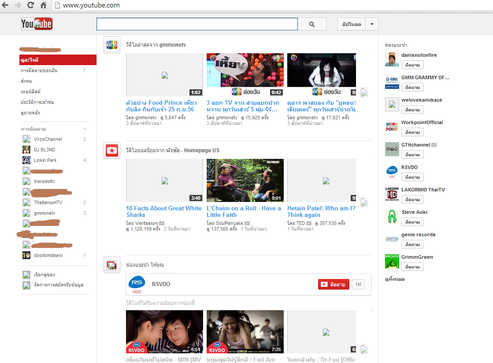
Task: Open RSVDO 6:51 video thumbnail
Action: (164, 332)
